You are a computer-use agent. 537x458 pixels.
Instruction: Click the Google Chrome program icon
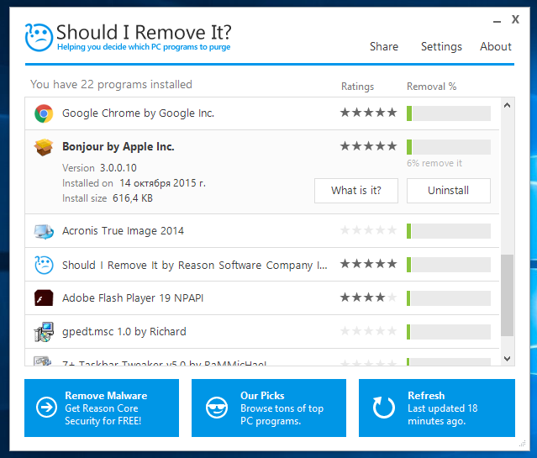click(x=44, y=113)
